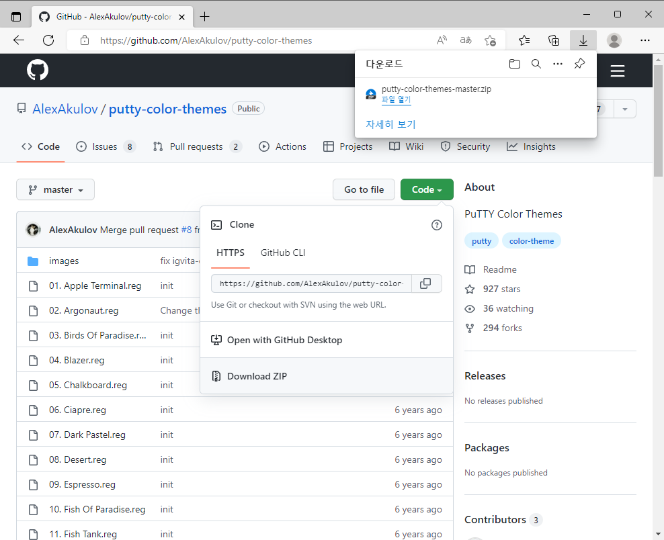Screen dimensions: 664x540
Task: Open the Projects tab
Action: pyautogui.click(x=347, y=146)
